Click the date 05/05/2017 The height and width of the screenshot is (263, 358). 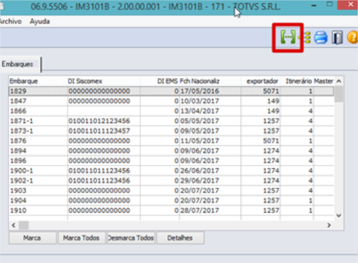pyautogui.click(x=200, y=121)
